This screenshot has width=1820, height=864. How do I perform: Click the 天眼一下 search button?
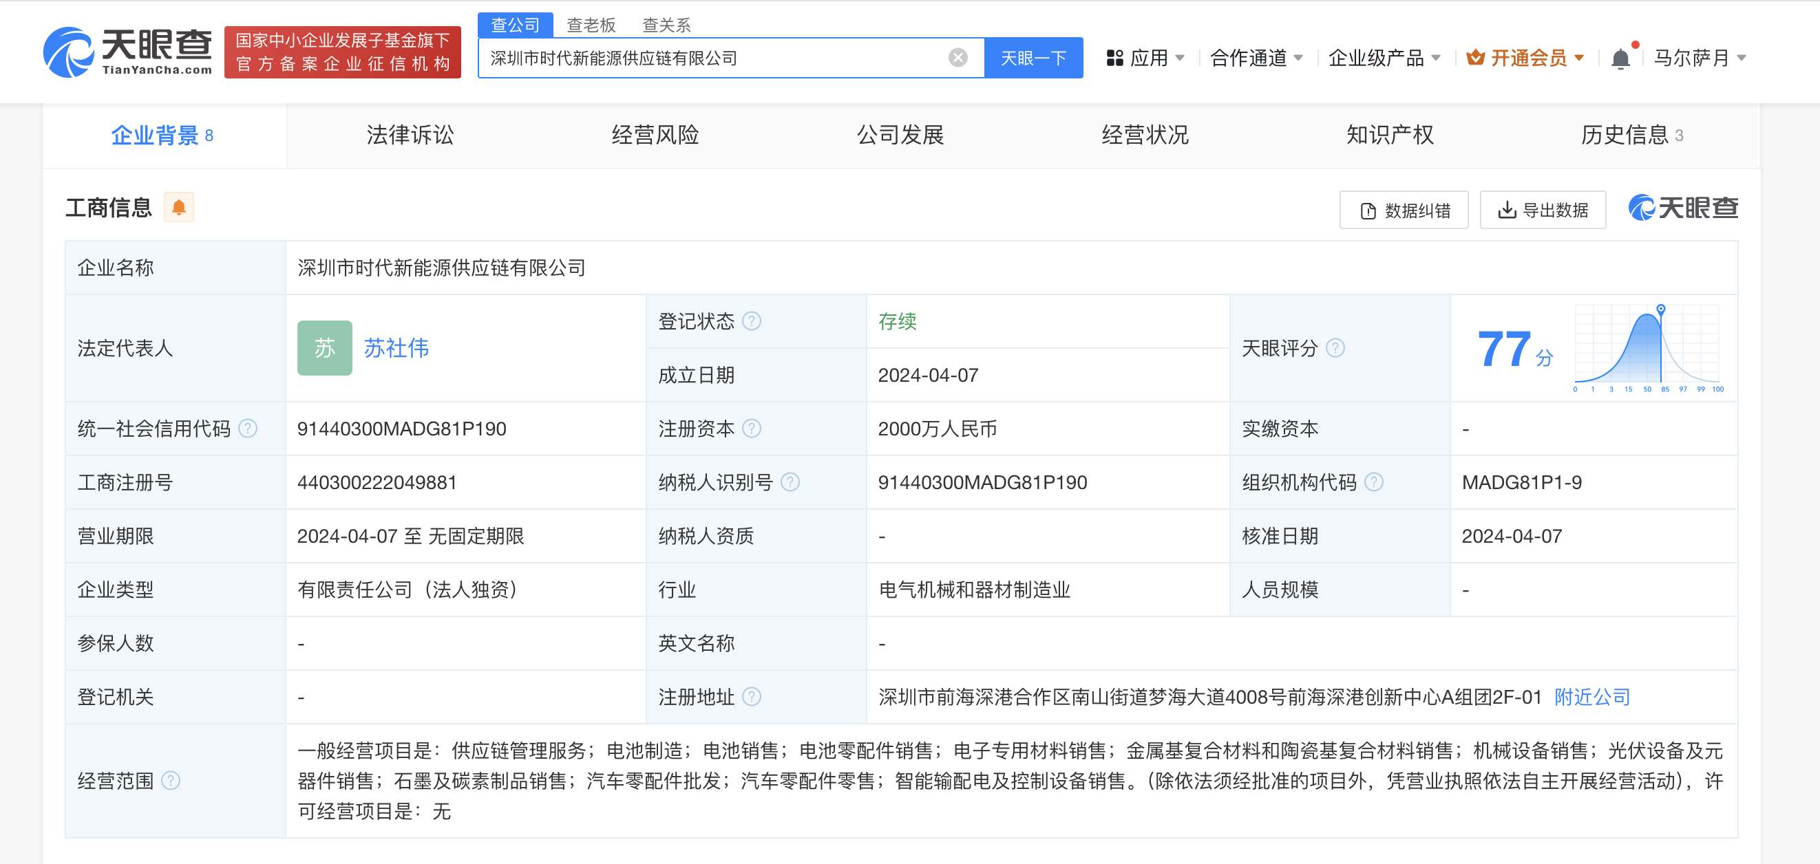[x=1033, y=58]
